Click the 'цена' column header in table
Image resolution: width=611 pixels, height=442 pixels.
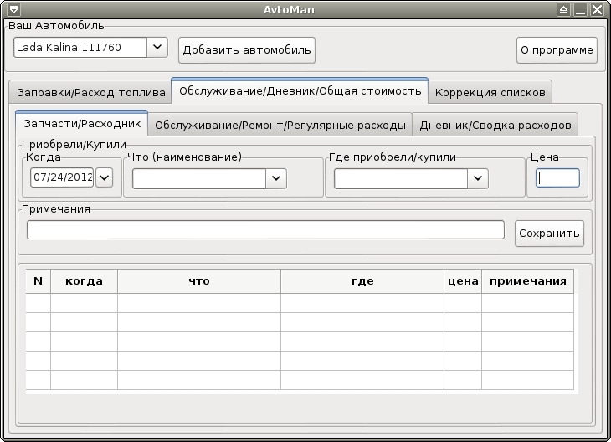point(462,281)
